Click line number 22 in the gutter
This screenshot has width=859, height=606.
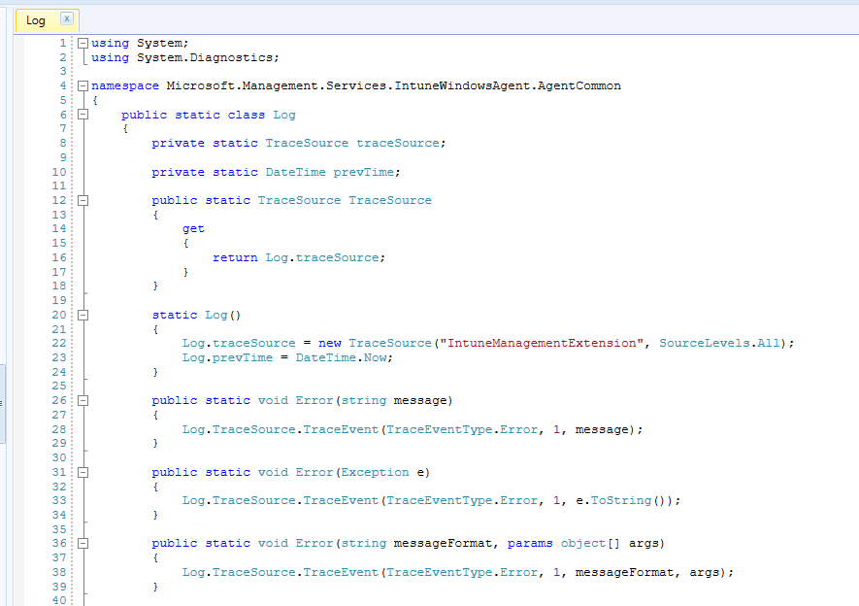59,343
